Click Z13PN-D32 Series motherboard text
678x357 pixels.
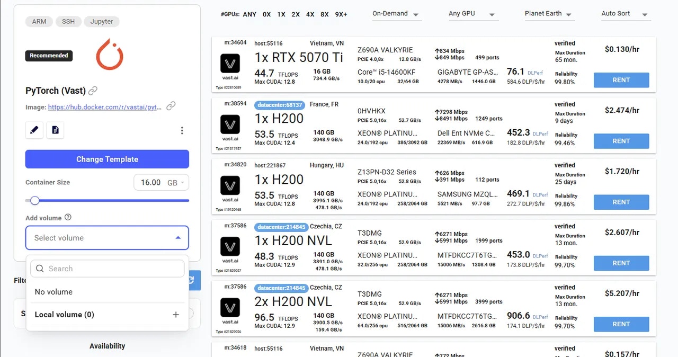pyautogui.click(x=387, y=172)
